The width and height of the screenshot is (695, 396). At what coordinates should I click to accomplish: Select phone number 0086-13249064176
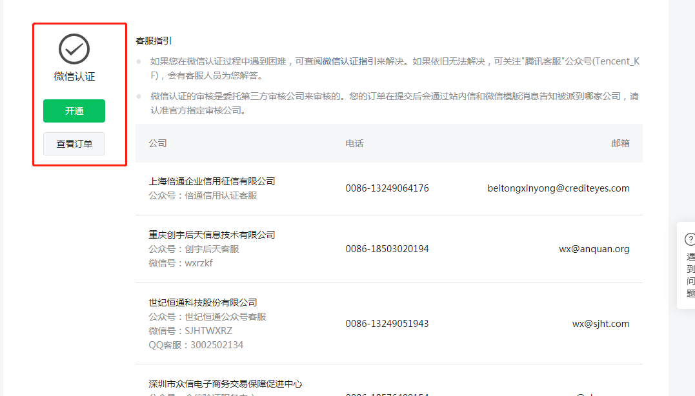click(387, 188)
